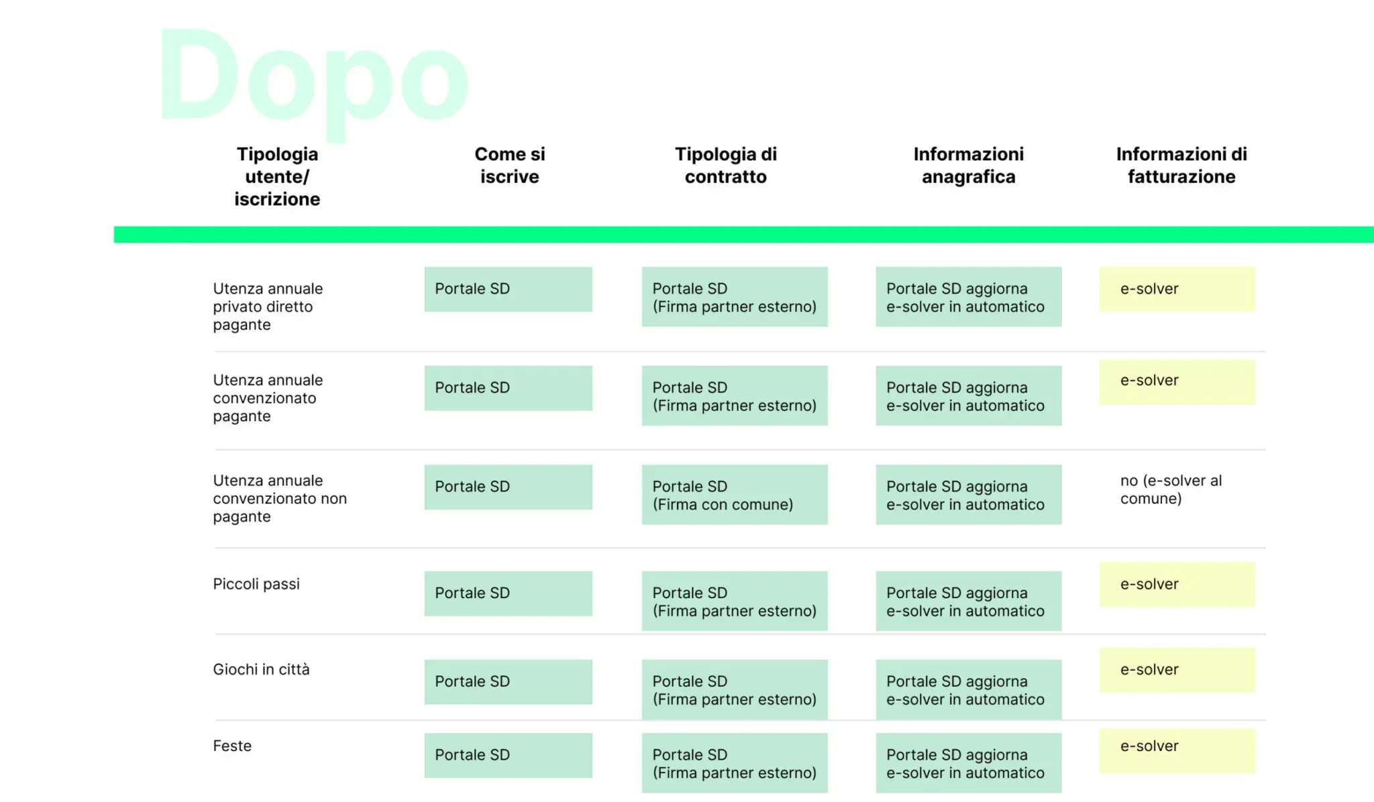The width and height of the screenshot is (1374, 802).
Task: Select the Tipologia di contratto column header
Action: coord(726,165)
